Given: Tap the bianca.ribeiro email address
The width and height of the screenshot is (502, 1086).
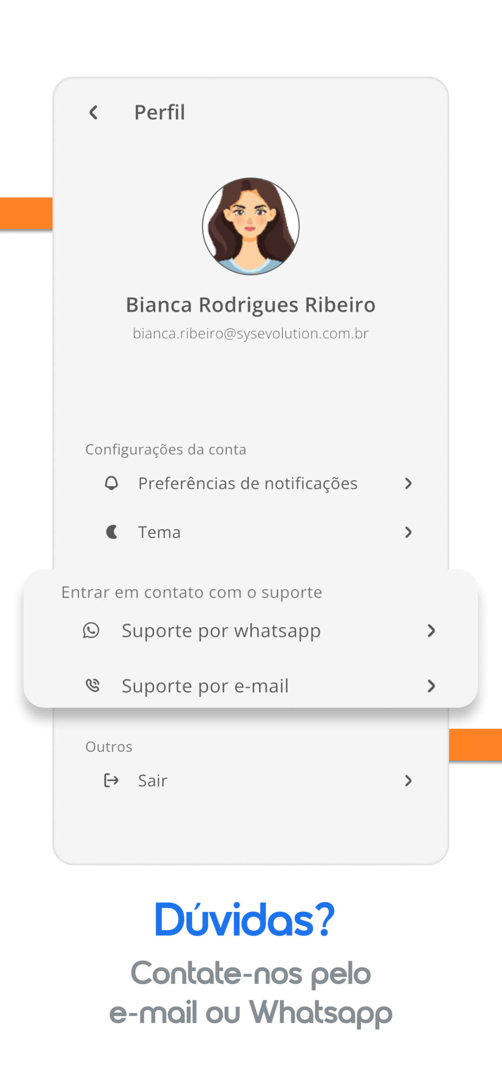Looking at the screenshot, I should 251,333.
